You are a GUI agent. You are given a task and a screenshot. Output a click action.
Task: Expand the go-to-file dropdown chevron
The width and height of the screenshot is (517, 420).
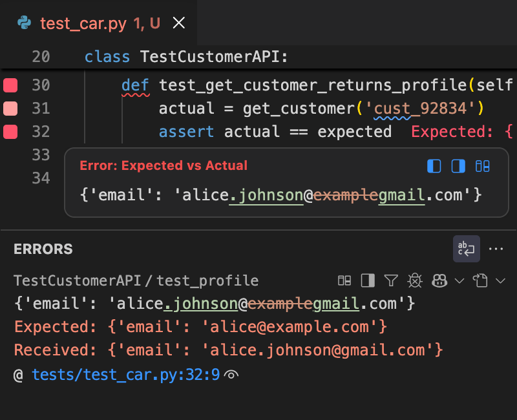click(500, 280)
